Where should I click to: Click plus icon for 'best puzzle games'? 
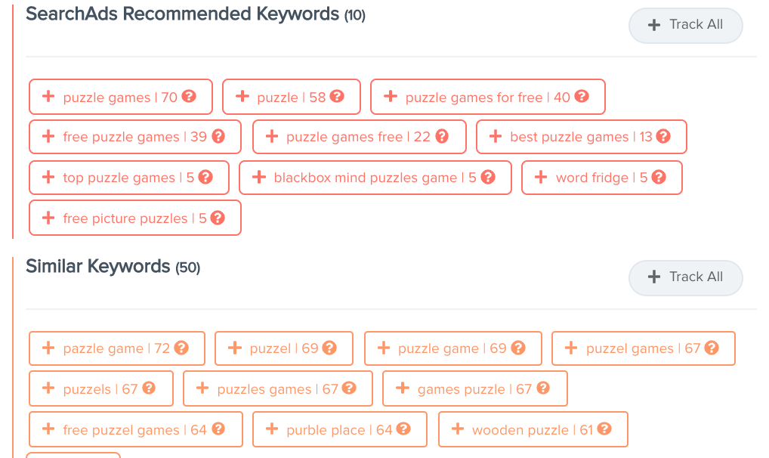[x=496, y=137]
